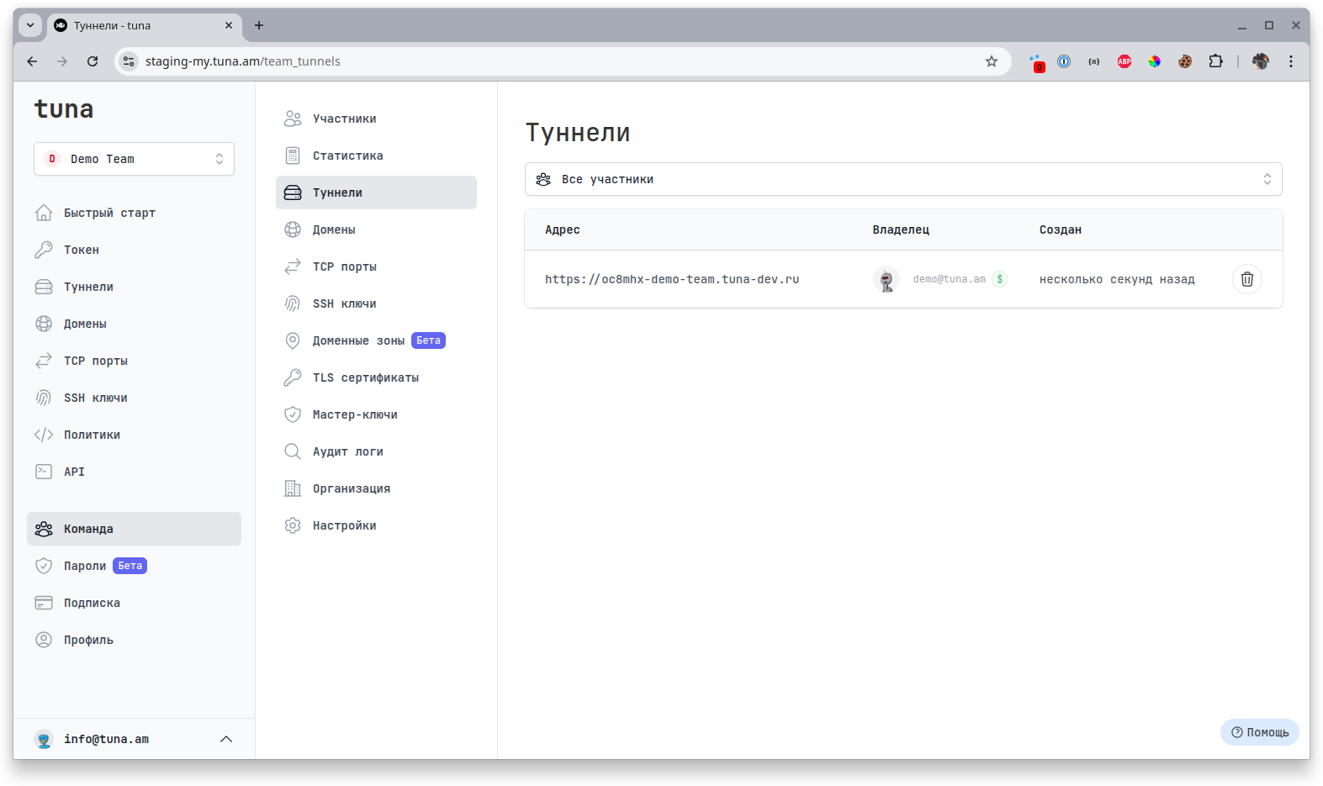Open the Demo Team switcher dropdown
1323x786 pixels.
coord(134,159)
